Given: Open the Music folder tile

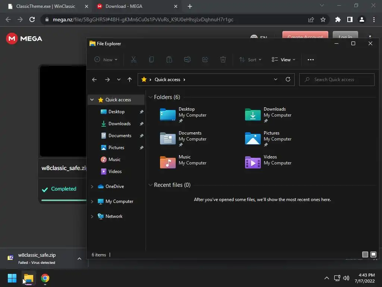Looking at the screenshot, I should 183,161.
